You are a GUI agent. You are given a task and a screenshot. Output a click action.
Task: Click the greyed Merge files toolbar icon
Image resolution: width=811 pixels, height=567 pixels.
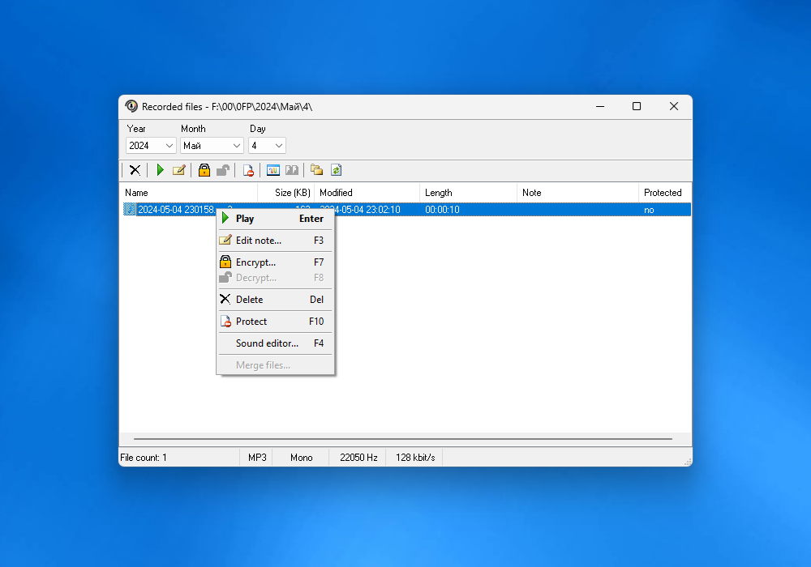(x=292, y=170)
